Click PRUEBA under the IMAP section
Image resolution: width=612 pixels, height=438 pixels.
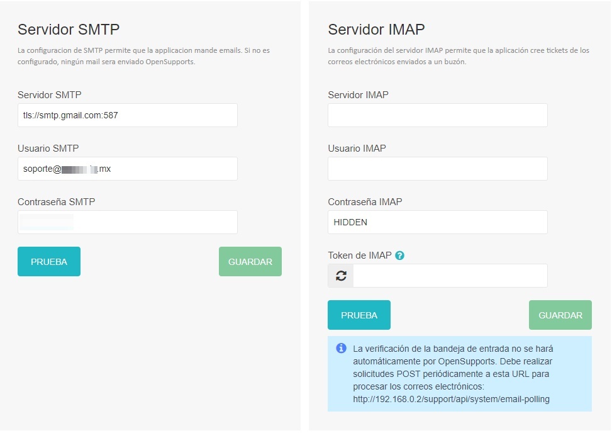(x=359, y=315)
